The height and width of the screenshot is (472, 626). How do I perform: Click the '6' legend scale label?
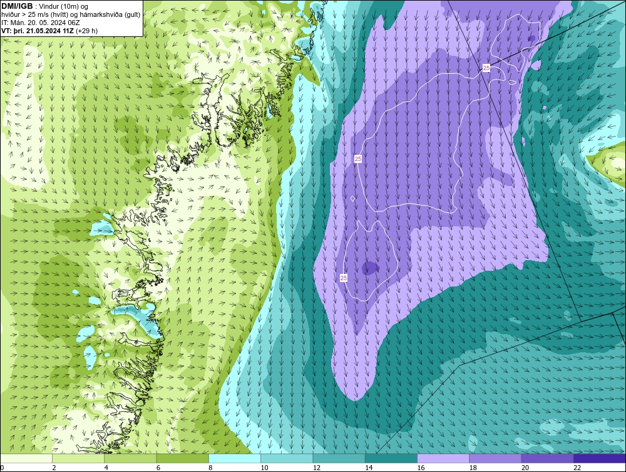pyautogui.click(x=158, y=468)
